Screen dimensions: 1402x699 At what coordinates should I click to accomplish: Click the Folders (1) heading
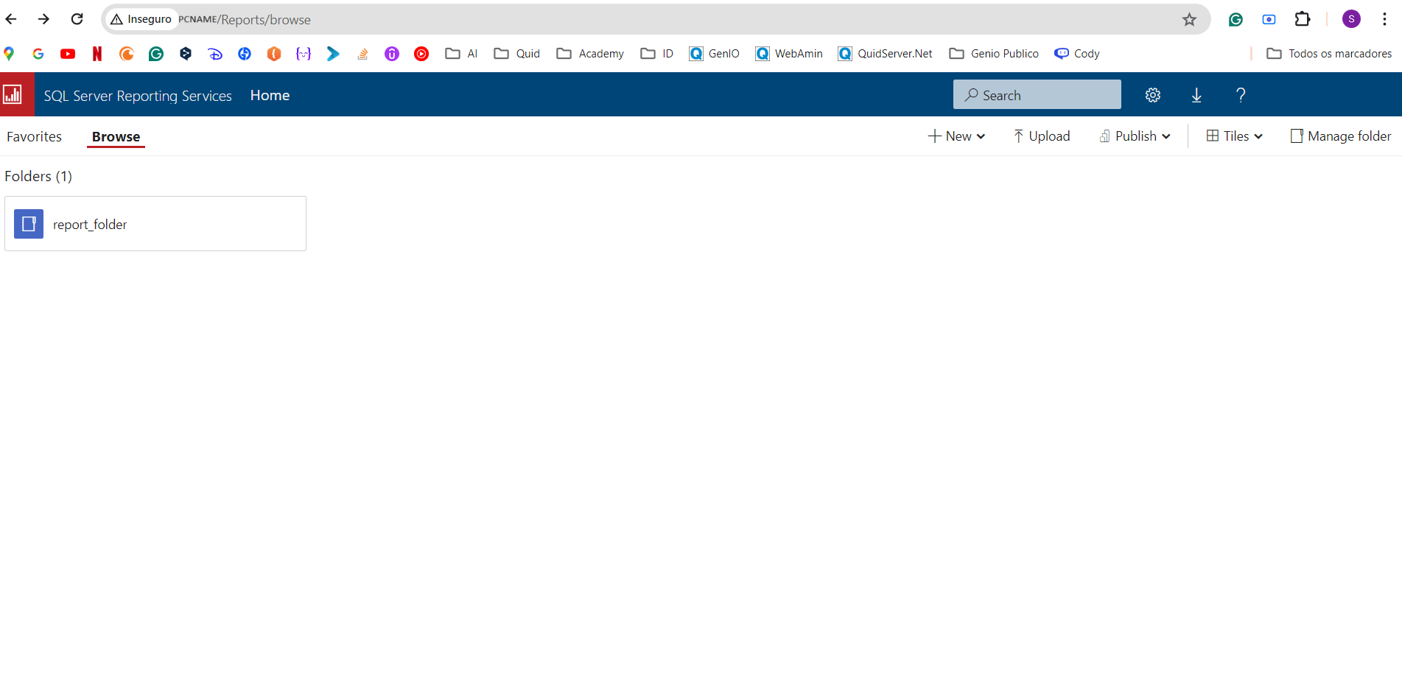[38, 176]
